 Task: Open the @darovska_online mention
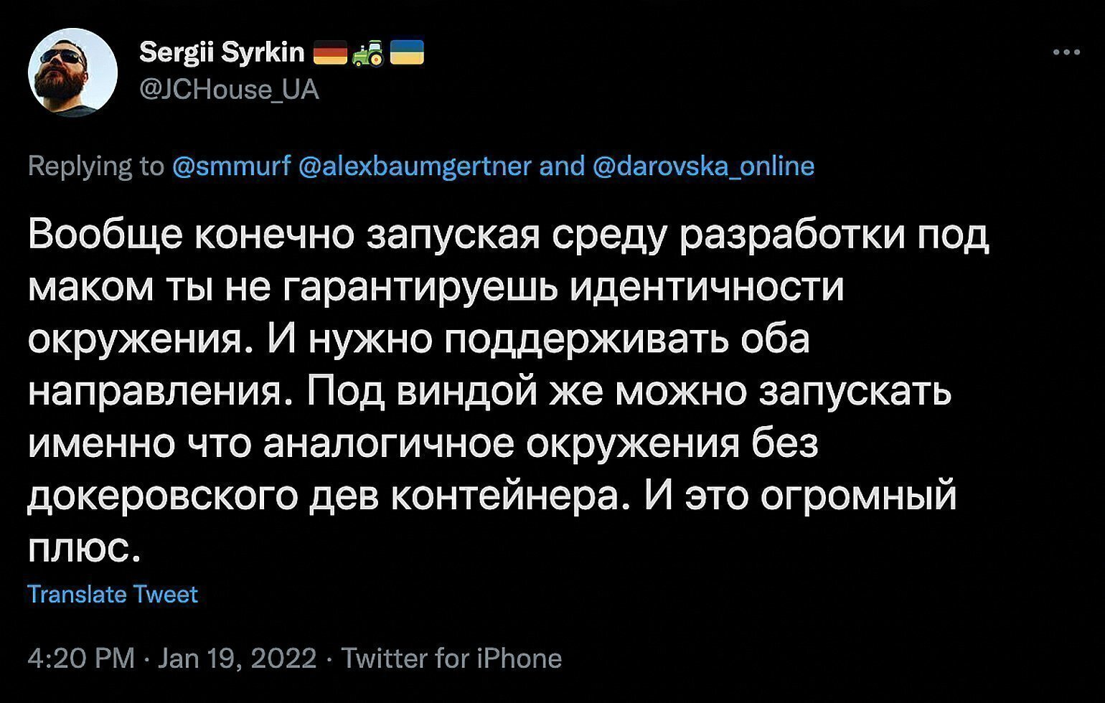(704, 166)
